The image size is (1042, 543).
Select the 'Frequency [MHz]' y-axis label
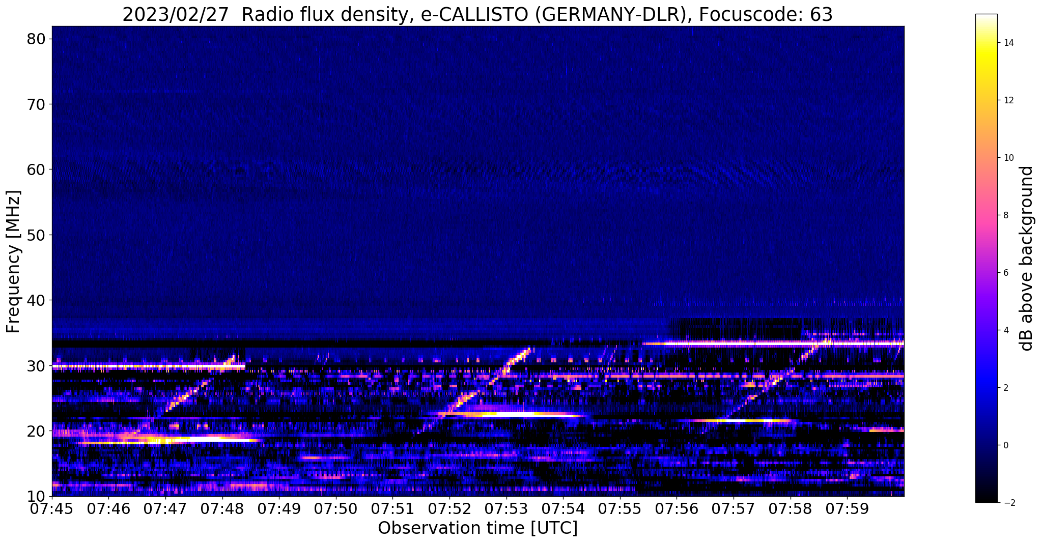13,262
